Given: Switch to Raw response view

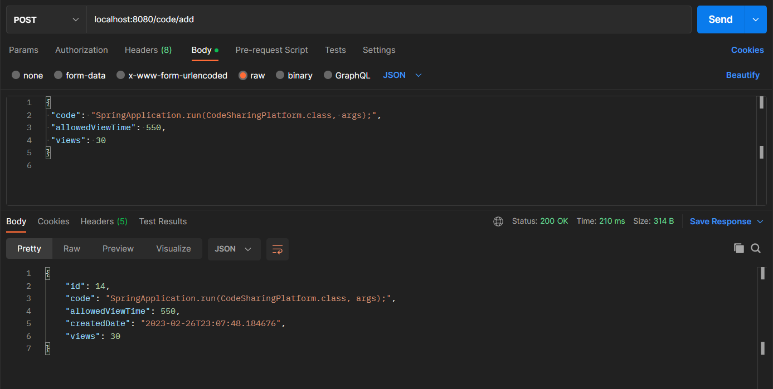Looking at the screenshot, I should [72, 249].
